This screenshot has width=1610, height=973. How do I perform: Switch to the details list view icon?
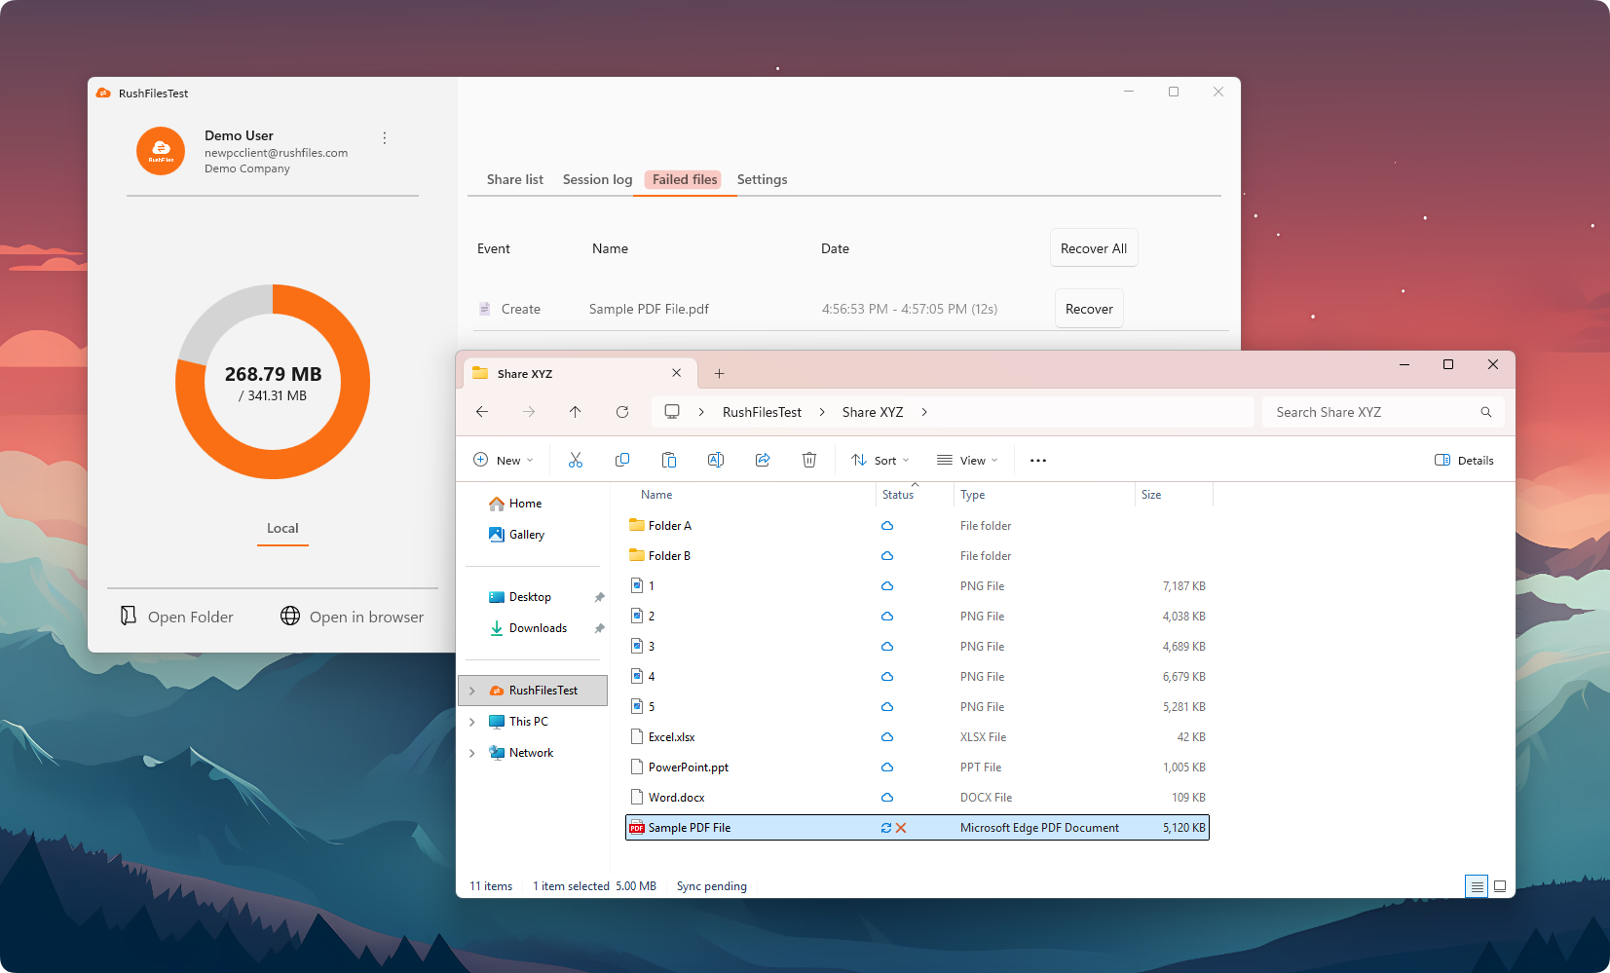tap(1477, 886)
